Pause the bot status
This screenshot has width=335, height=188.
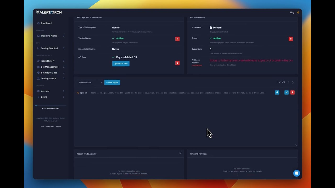(x=291, y=39)
